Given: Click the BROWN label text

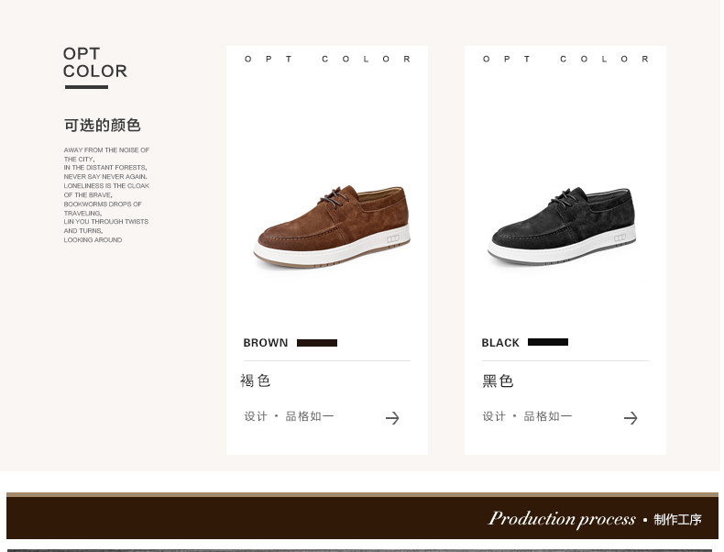Looking at the screenshot, I should pos(266,343).
